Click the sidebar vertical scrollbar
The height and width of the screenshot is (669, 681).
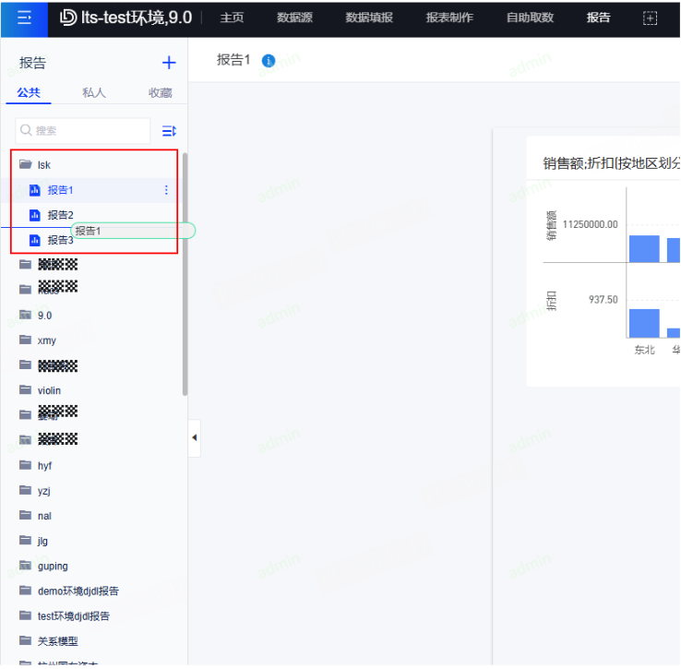(x=185, y=277)
